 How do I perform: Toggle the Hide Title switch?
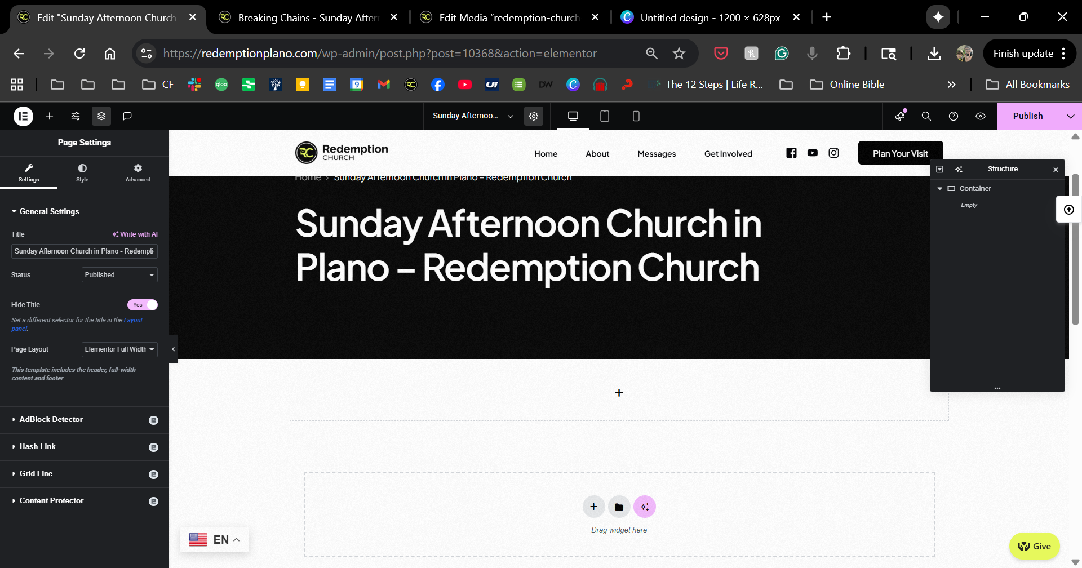(x=143, y=305)
